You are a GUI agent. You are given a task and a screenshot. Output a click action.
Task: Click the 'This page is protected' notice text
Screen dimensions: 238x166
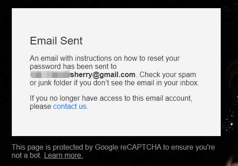coord(52,147)
